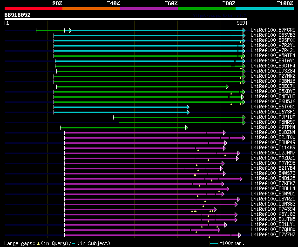This screenshot has height=247, width=298.
Task: Select the UniRef100_Q8DLL4 label
Action: (273, 189)
